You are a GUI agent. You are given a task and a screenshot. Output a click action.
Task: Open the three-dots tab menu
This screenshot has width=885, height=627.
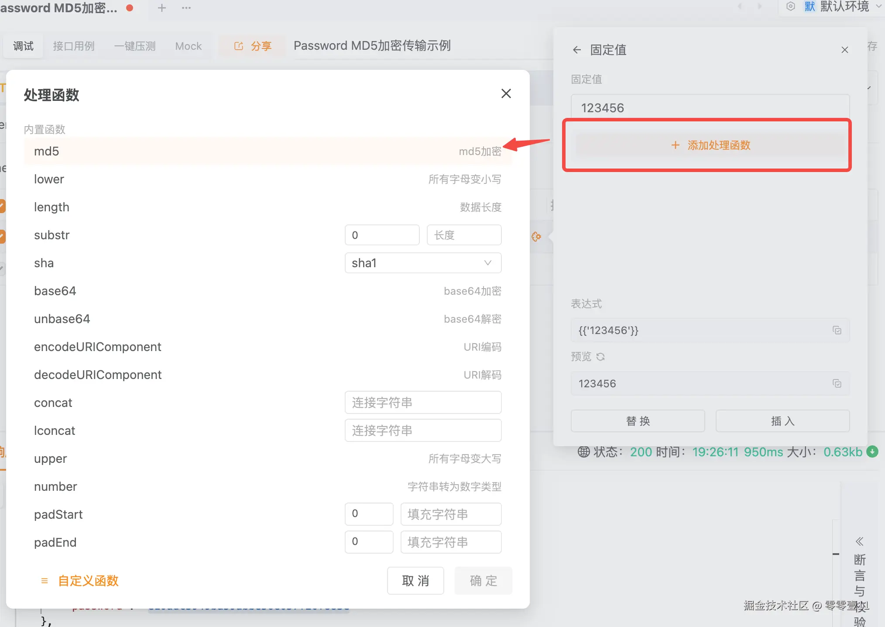(x=186, y=8)
